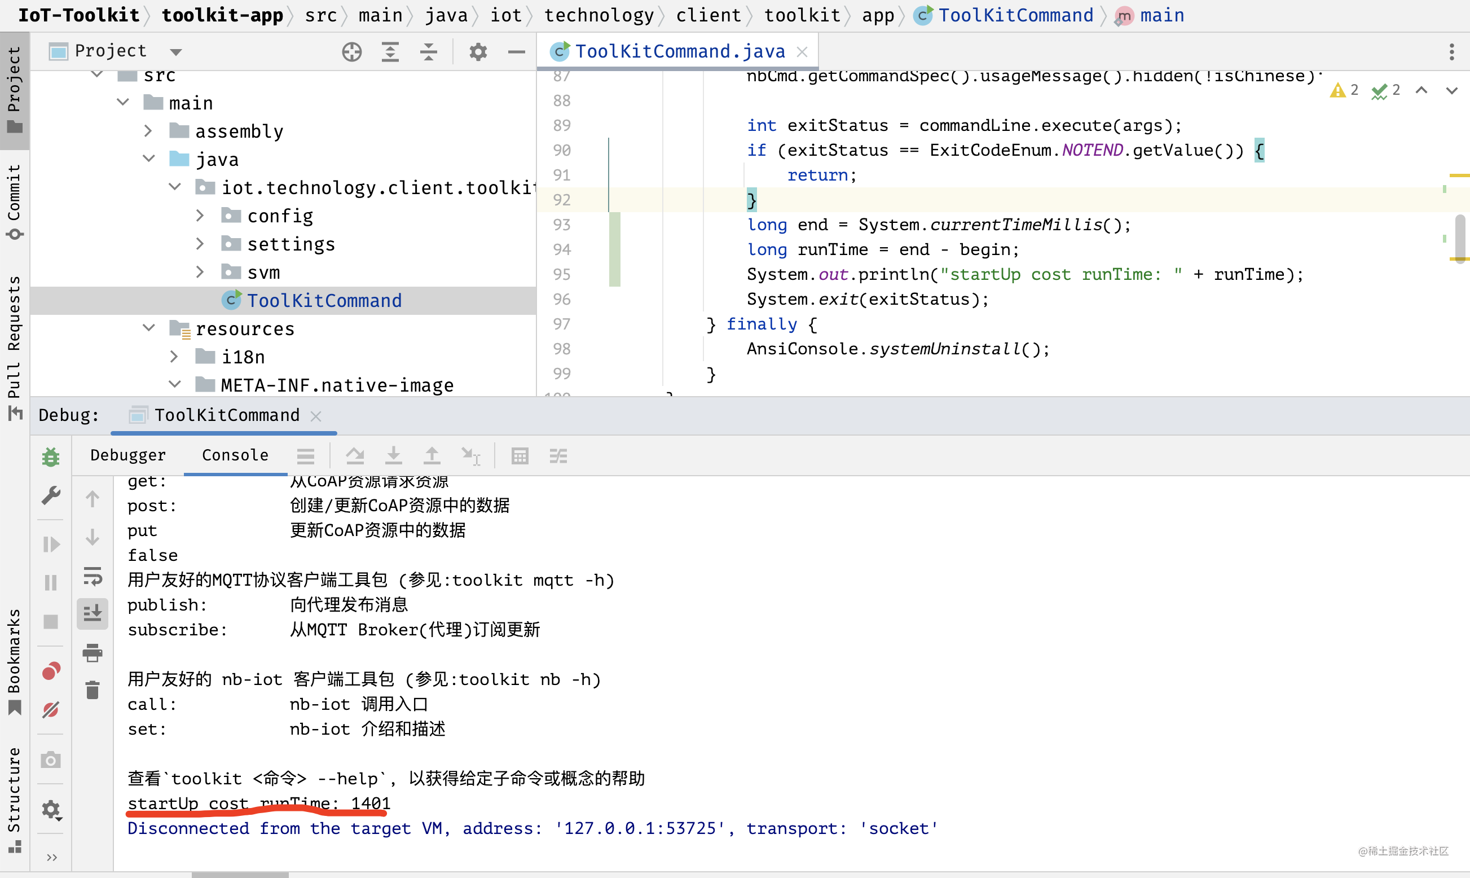
Task: Rerun the ToolKitCommand debug session
Action: pyautogui.click(x=50, y=455)
